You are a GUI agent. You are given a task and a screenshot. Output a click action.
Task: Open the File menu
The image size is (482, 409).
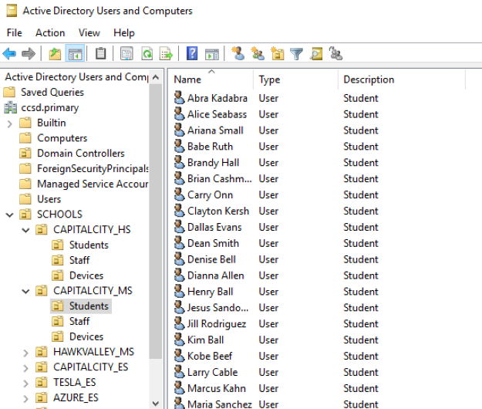15,32
